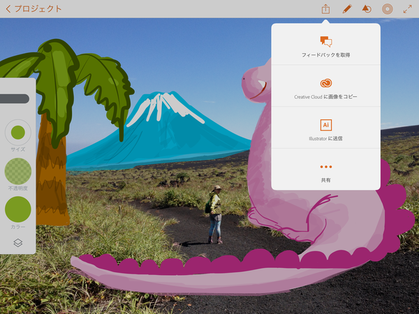Viewport: 419px width, 314px height.
Task: Open the layers icon in brush panel
Action: pos(18,243)
